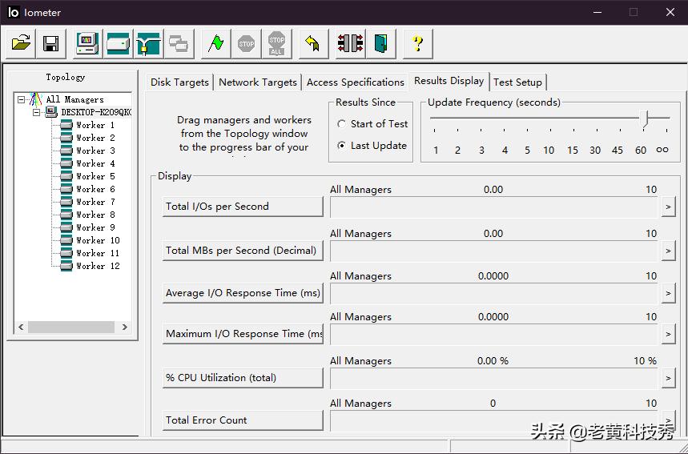688x454 pixels.
Task: Click topology horizontal scrollbar thumb
Action: (71, 327)
